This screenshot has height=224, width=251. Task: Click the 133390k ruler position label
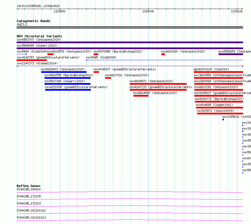tap(60, 11)
